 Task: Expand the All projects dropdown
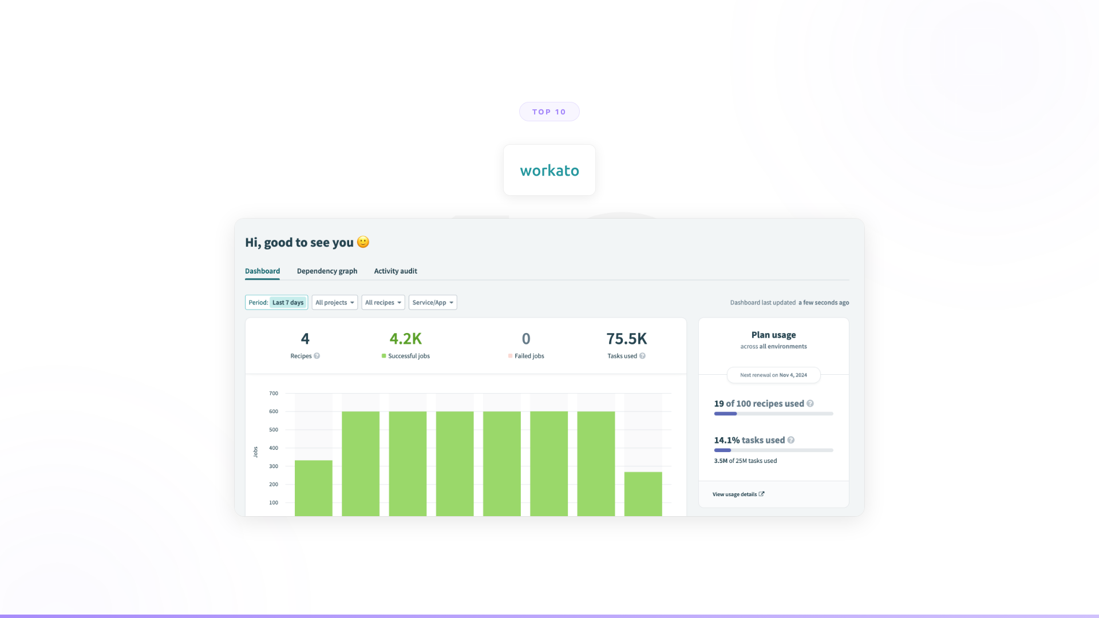pos(335,303)
